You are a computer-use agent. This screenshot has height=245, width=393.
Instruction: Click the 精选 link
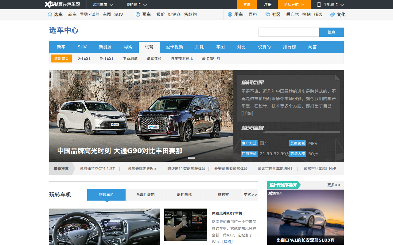pos(318,14)
